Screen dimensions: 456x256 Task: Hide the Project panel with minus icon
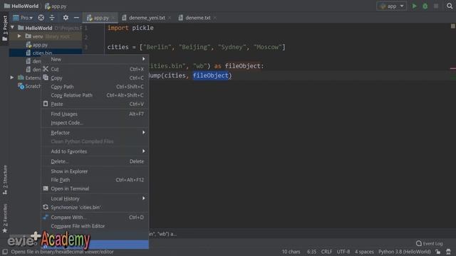(76, 18)
